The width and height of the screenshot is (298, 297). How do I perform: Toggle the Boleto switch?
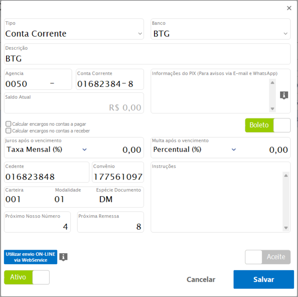tap(268, 125)
